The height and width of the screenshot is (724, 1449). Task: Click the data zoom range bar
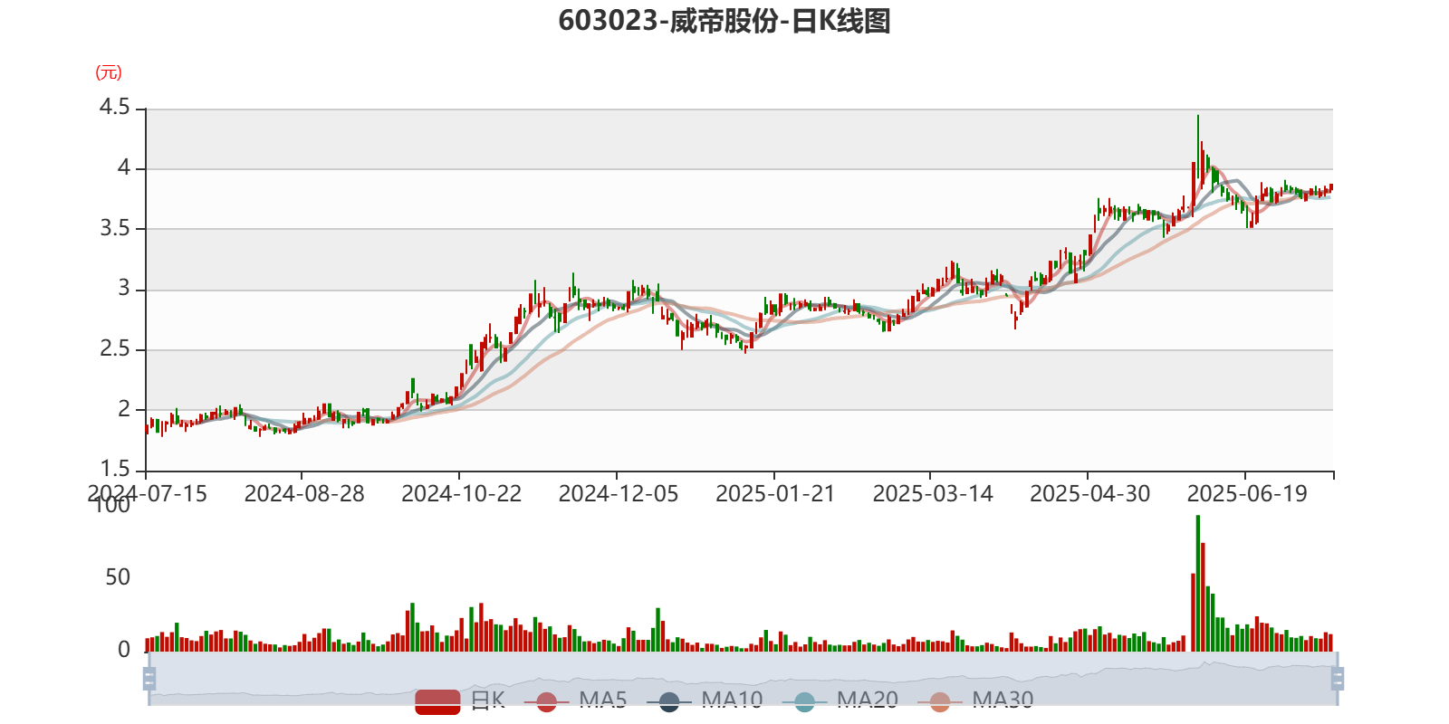pos(743,679)
